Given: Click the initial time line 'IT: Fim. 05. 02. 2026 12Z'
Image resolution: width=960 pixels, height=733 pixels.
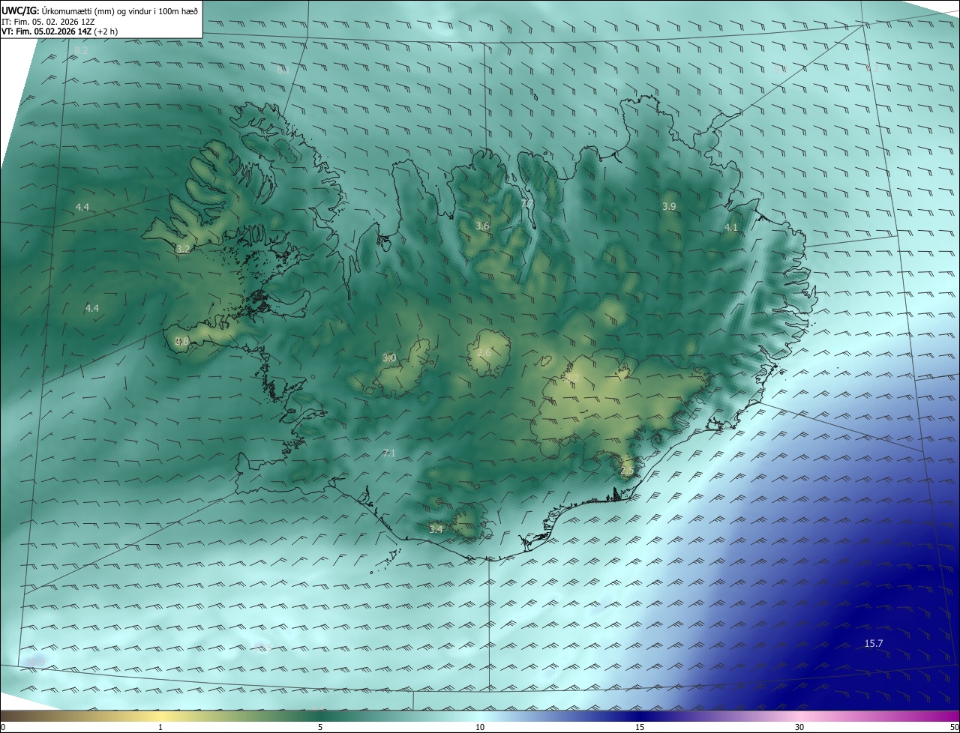Looking at the screenshot, I should [49, 22].
